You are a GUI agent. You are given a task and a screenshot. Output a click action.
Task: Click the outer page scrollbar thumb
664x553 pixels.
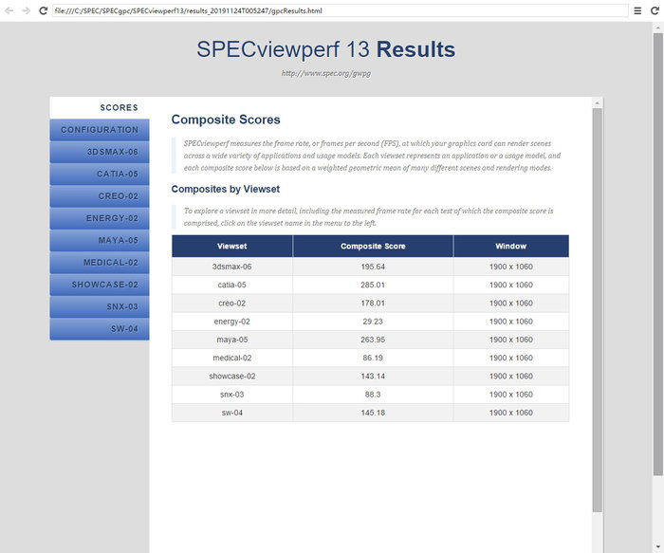pos(658,254)
